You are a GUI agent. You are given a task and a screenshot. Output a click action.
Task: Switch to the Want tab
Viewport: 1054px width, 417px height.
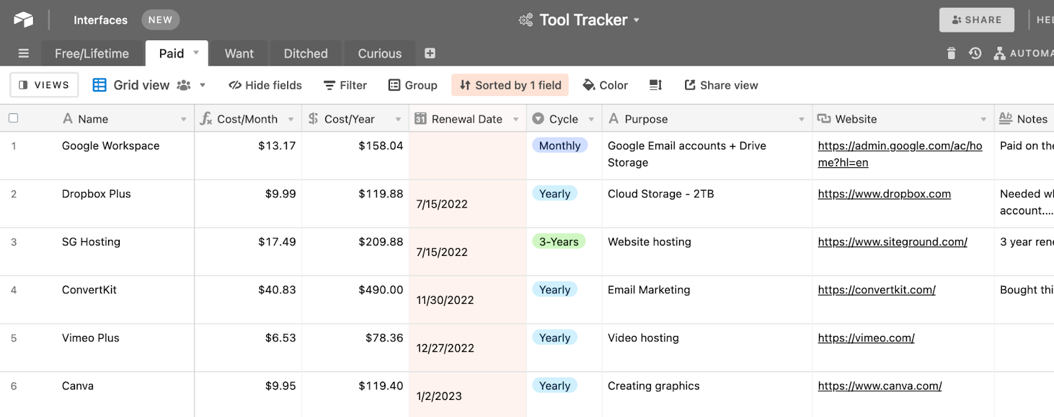pos(239,53)
